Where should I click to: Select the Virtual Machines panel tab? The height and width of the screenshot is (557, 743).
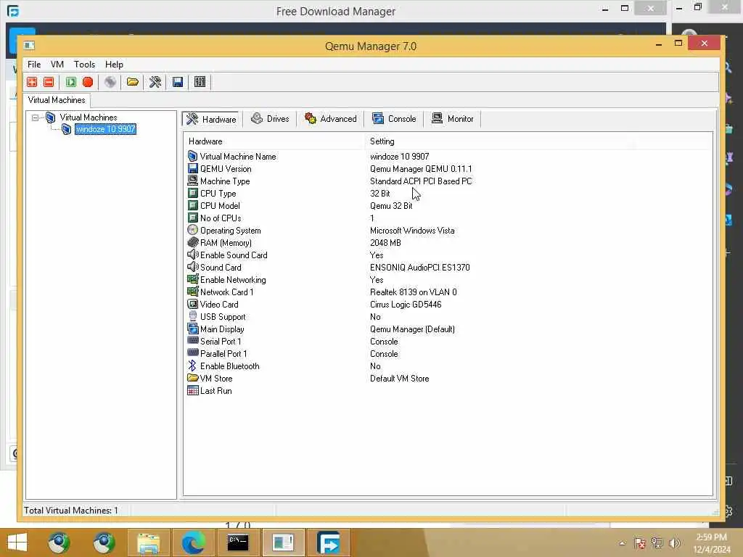[x=57, y=100]
